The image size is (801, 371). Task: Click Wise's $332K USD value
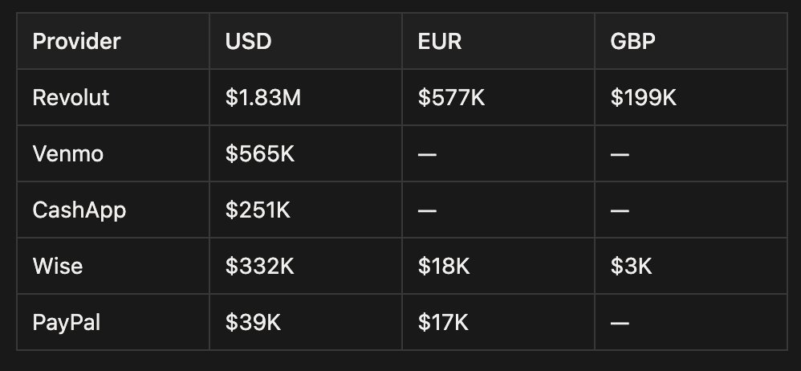260,266
